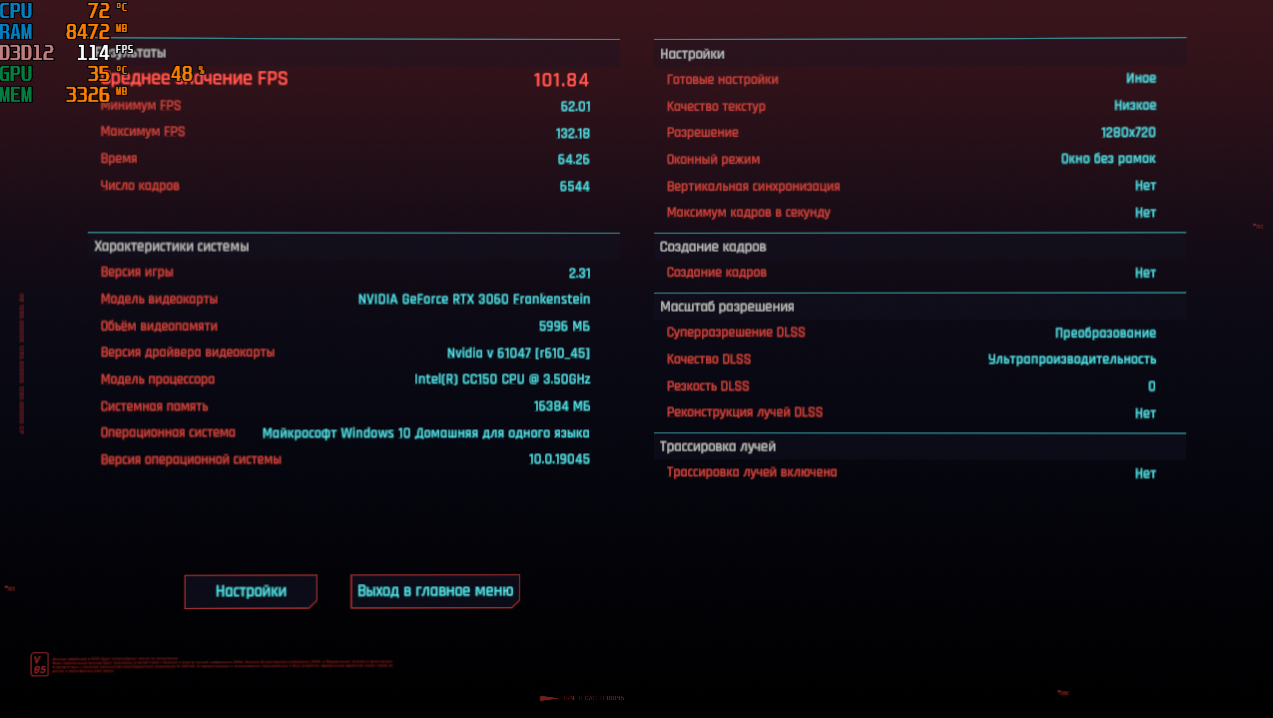The width and height of the screenshot is (1273, 718).
Task: Click the average FPS value 101.84
Action: click(x=561, y=80)
